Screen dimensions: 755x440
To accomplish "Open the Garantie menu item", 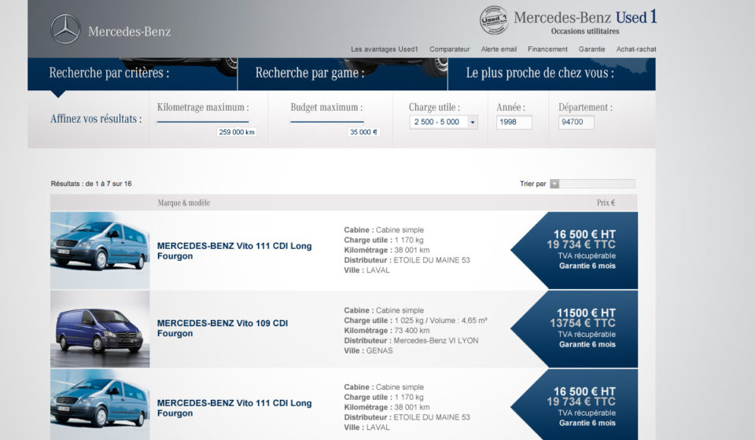I will click(x=591, y=49).
